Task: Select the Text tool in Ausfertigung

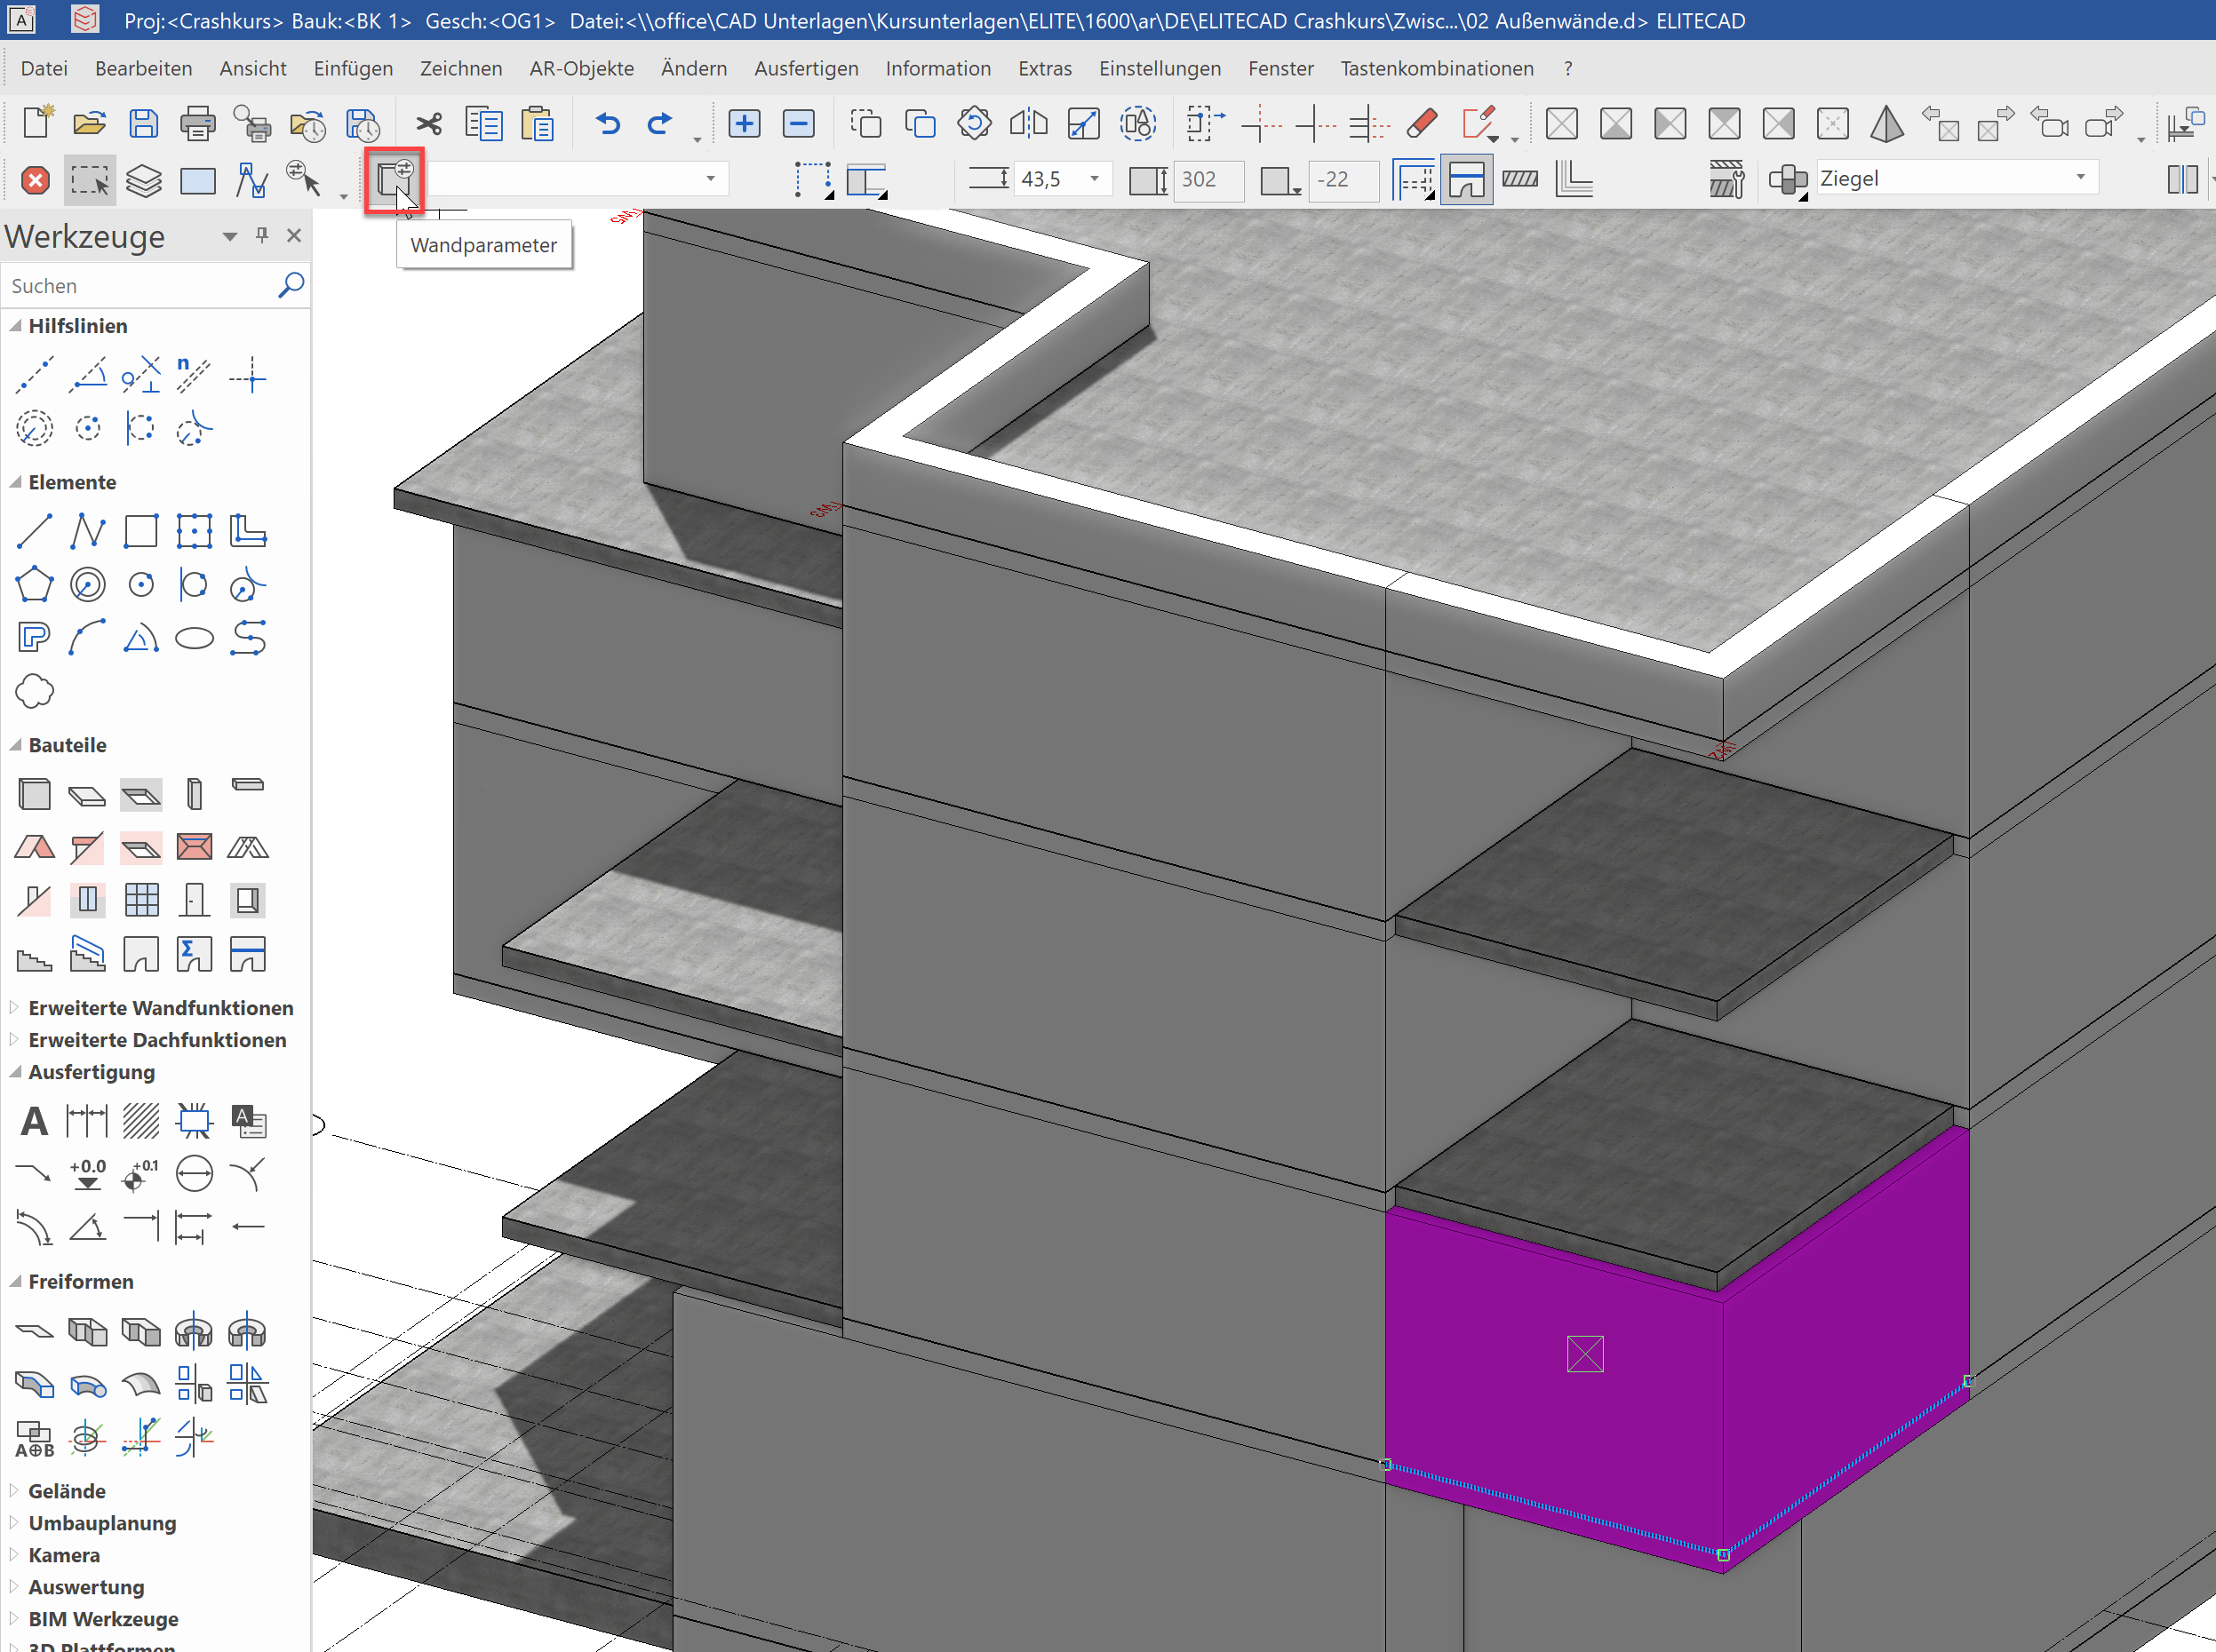Action: (x=34, y=1121)
